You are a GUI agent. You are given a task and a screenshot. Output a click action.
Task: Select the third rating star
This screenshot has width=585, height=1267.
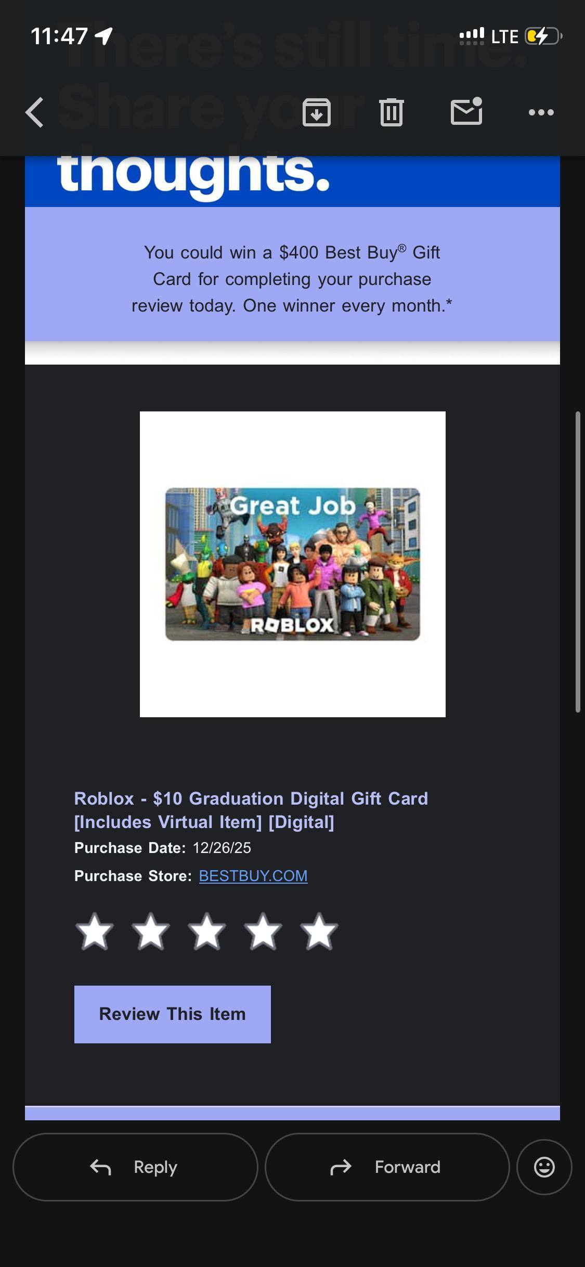click(206, 931)
